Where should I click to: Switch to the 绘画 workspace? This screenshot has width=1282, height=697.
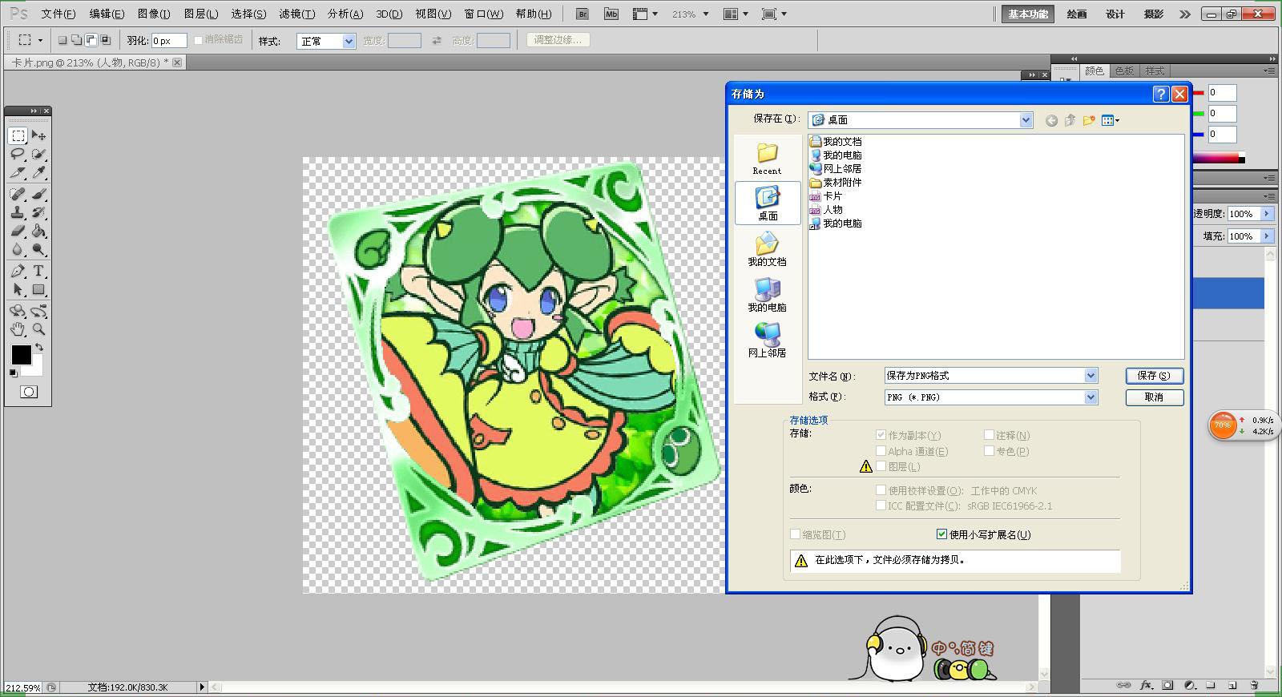(1077, 14)
